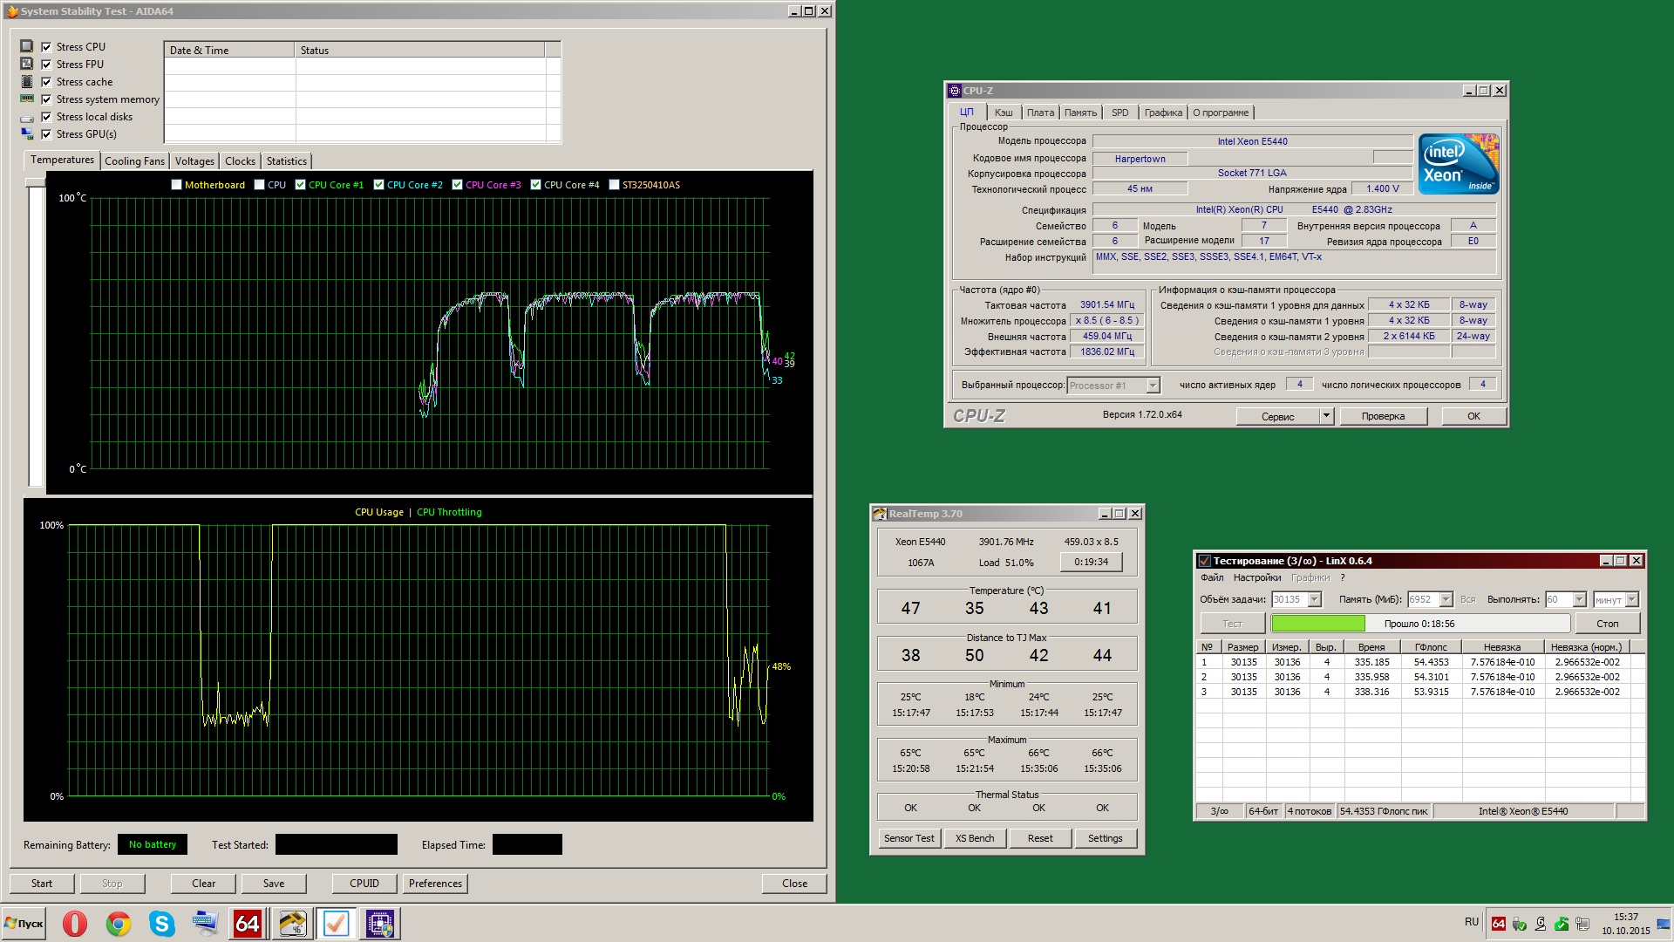Click XS Bench button in RealTemp

tap(974, 838)
